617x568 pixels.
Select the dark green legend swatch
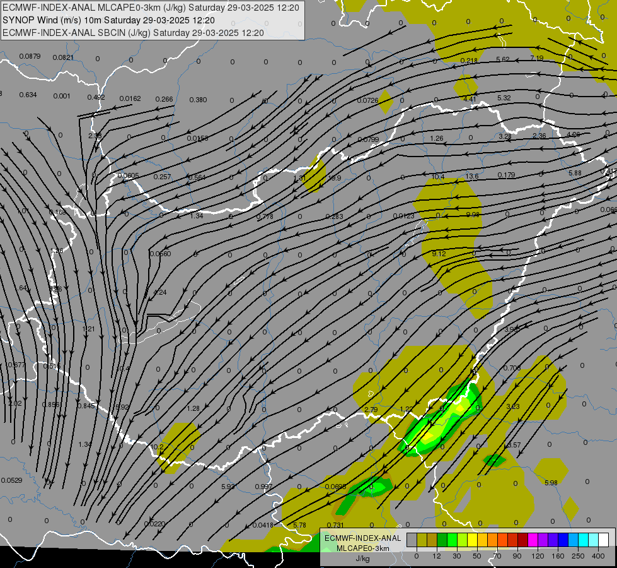pyautogui.click(x=442, y=540)
